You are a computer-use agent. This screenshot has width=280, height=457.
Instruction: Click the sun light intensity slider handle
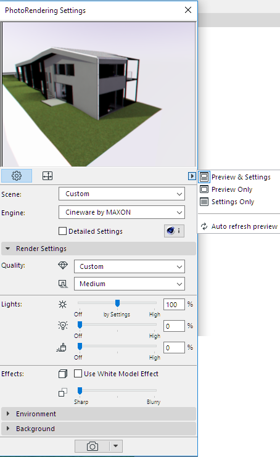(x=117, y=303)
